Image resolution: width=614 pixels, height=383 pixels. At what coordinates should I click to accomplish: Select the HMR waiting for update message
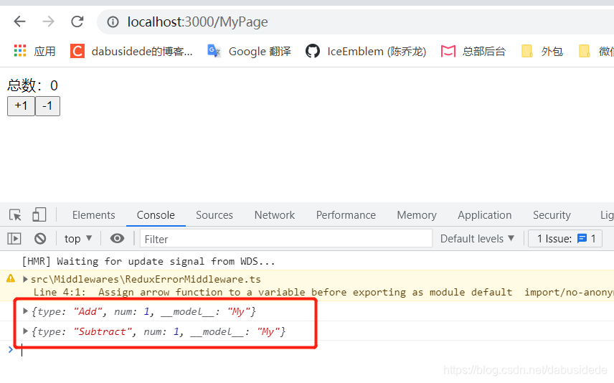(148, 261)
